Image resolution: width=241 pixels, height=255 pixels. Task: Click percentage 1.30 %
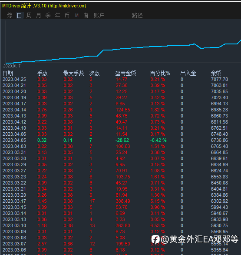158,195
